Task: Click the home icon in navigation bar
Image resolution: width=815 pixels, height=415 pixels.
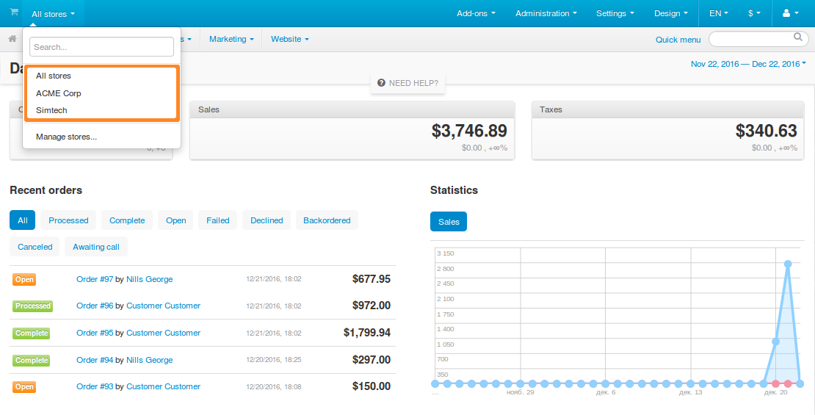Action: 12,39
